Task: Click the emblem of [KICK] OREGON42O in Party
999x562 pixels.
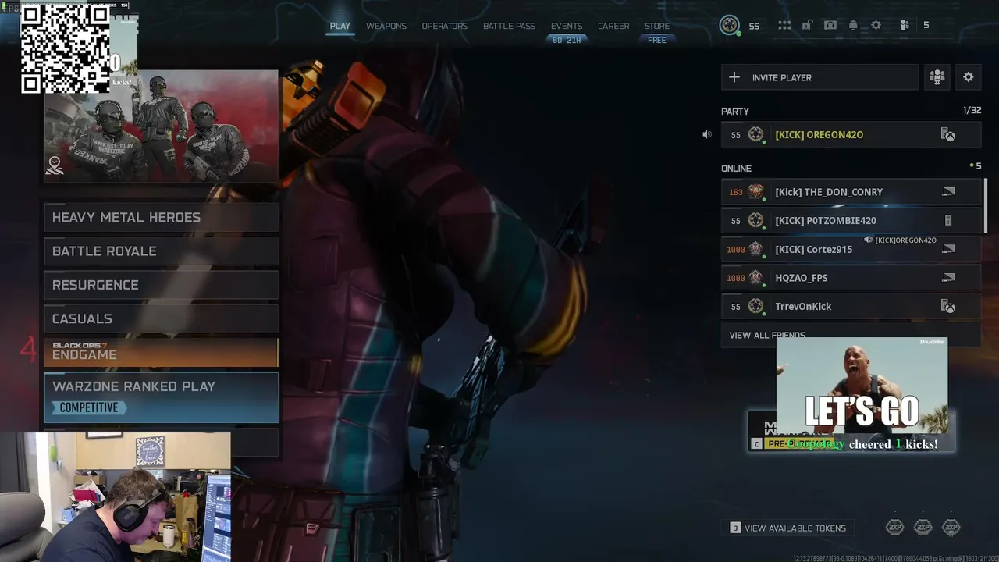Action: point(755,134)
